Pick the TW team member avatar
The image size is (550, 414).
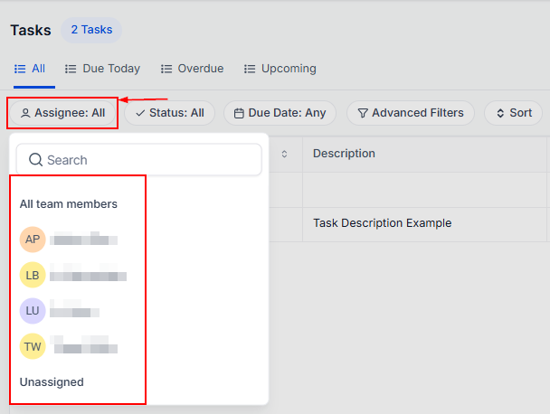pyautogui.click(x=33, y=345)
